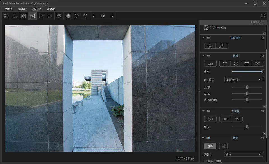Click the save/export icon in toolbar
The image size is (269, 164).
(15, 16)
